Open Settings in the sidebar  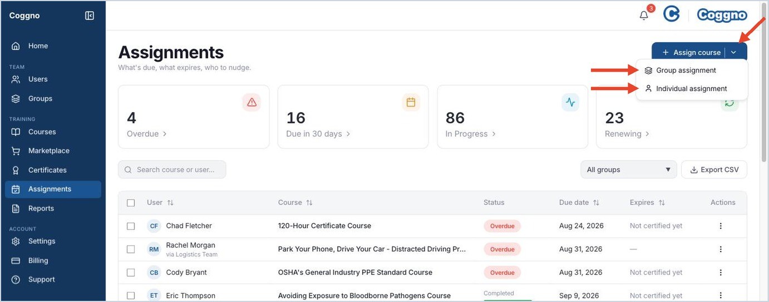(x=53, y=241)
